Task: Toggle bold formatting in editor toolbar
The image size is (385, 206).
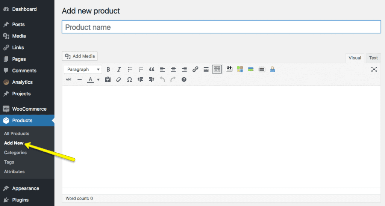Action: 108,69
